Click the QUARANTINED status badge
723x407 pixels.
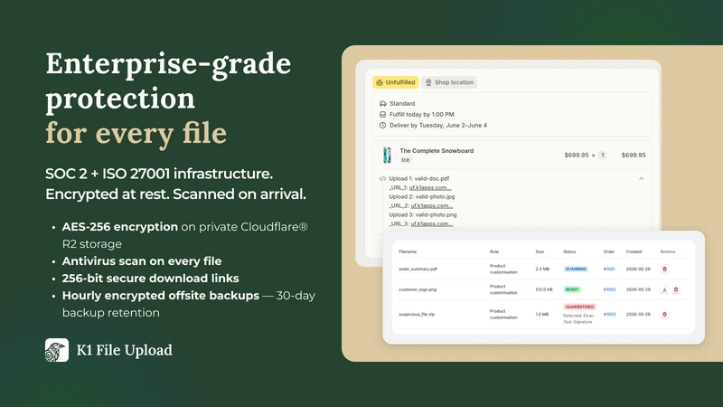coord(579,307)
